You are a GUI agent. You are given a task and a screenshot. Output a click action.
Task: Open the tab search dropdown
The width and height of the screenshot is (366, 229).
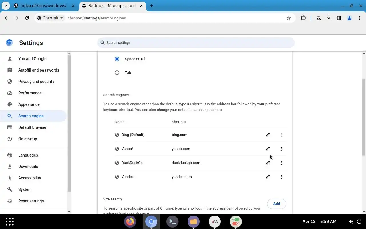(5, 6)
